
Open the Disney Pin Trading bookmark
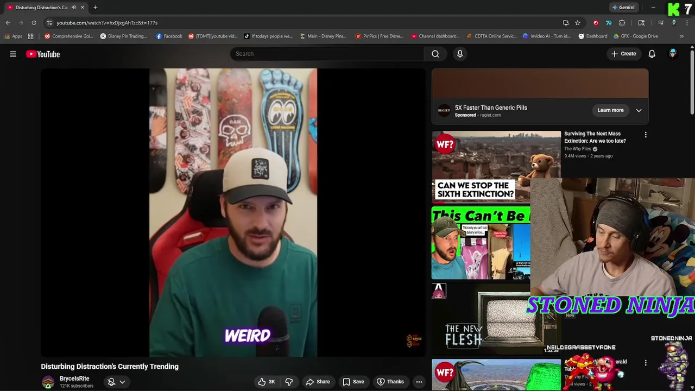coord(124,36)
